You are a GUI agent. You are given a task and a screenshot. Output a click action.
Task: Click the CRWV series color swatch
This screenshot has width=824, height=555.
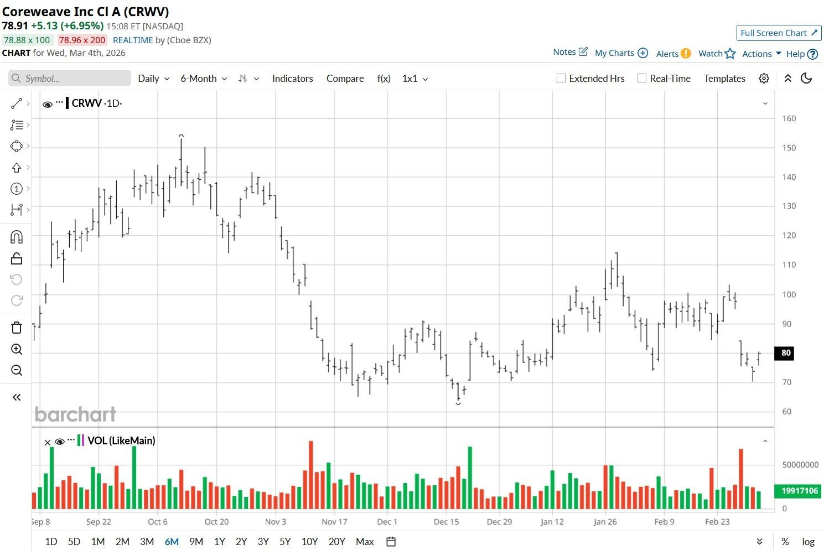[x=67, y=103]
